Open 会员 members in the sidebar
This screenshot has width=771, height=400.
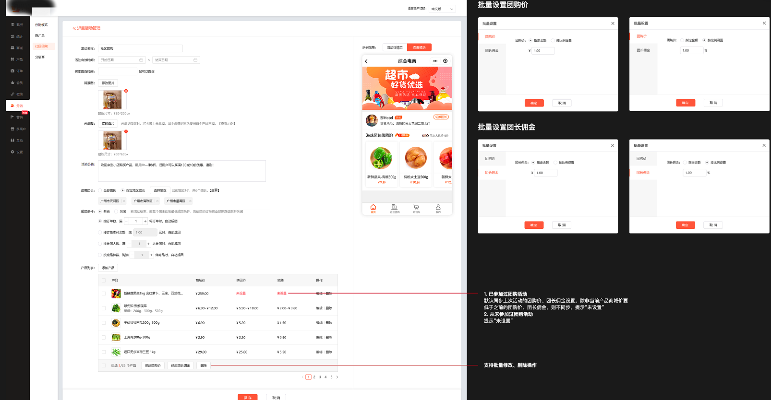pyautogui.click(x=17, y=82)
